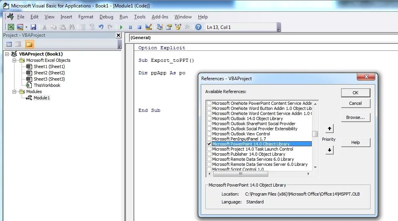Image resolution: width=398 pixels, height=221 pixels.
Task: Open the (General) object dropdown
Action: pyautogui.click(x=264, y=38)
